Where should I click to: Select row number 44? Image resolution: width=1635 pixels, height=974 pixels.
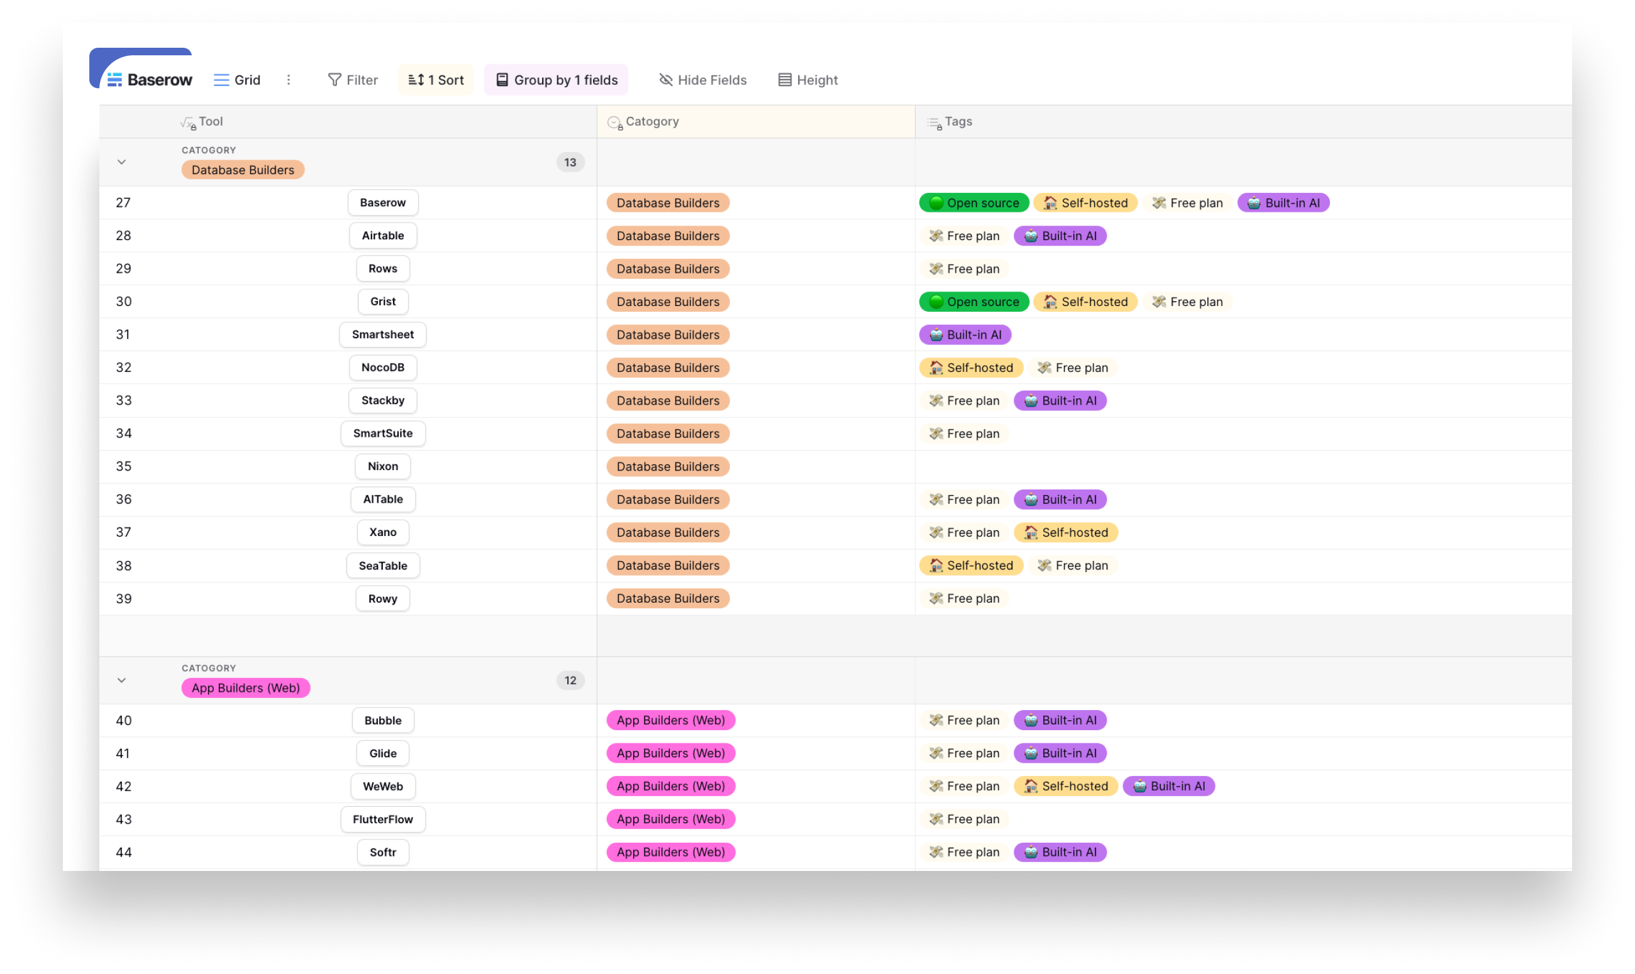(123, 852)
